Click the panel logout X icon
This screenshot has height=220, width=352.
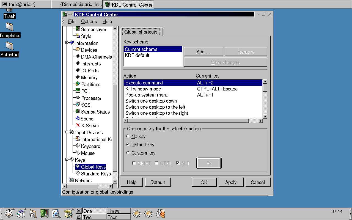[79, 211]
